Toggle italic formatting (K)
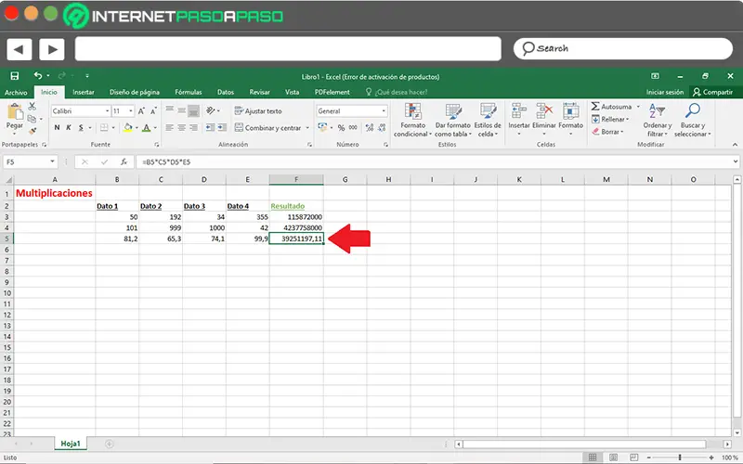The height and width of the screenshot is (464, 743). click(x=69, y=127)
